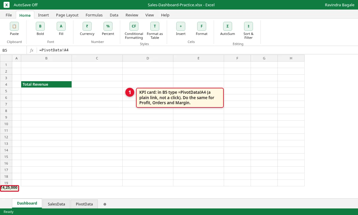Viewport: 358px width, 215px height.
Task: Click column header G
Action: pyautogui.click(x=264, y=58)
